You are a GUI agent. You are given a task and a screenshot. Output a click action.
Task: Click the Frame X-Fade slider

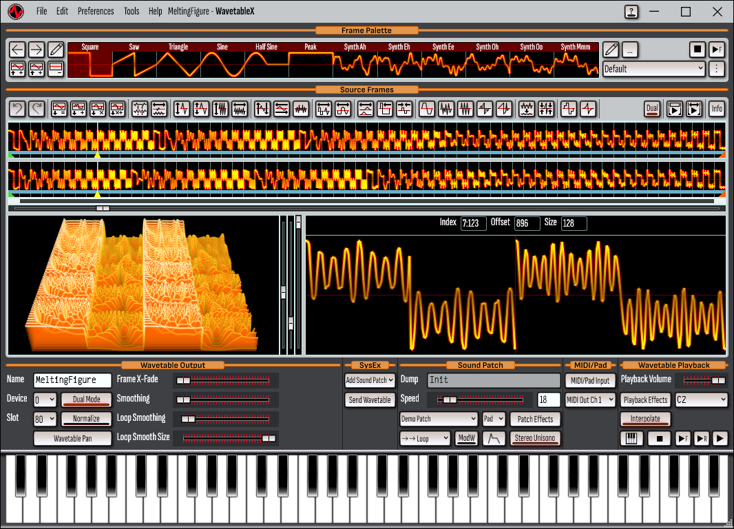point(226,380)
